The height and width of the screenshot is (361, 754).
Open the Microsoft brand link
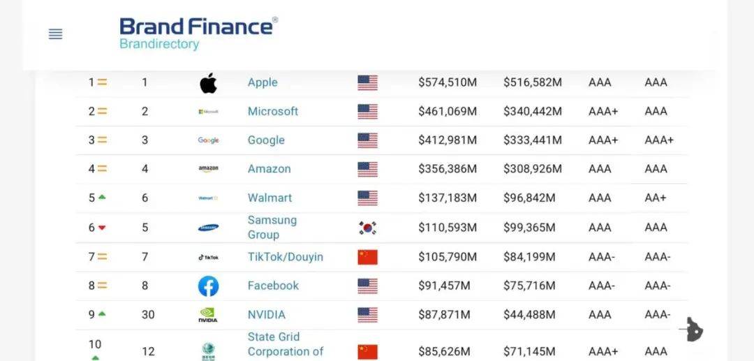[x=273, y=111]
